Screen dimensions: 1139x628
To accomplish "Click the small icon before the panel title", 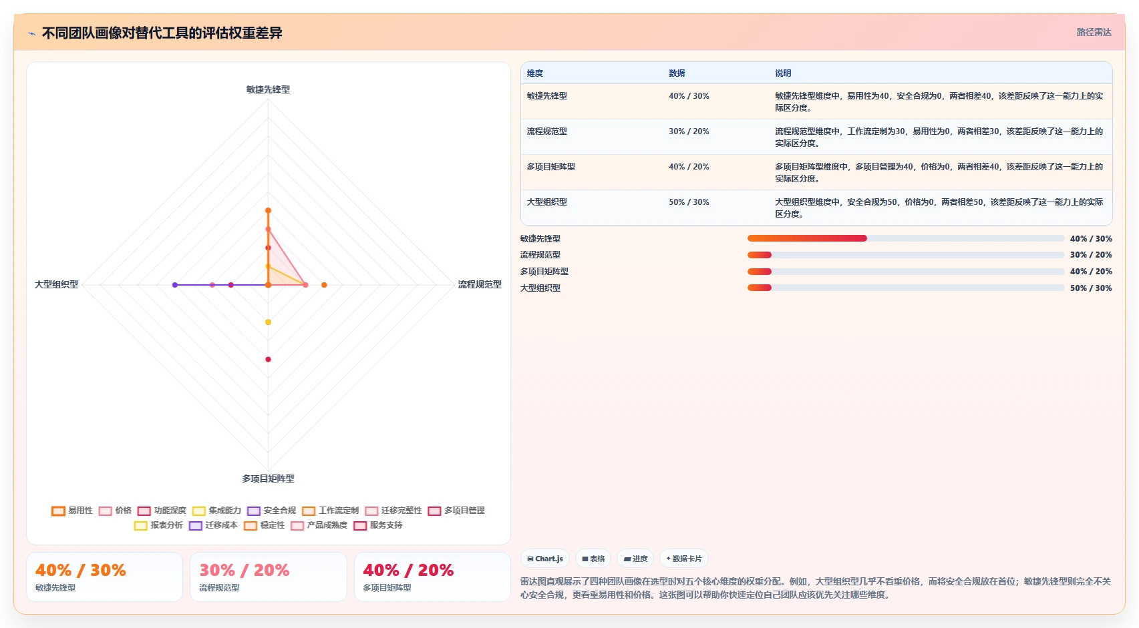I will click(x=31, y=33).
